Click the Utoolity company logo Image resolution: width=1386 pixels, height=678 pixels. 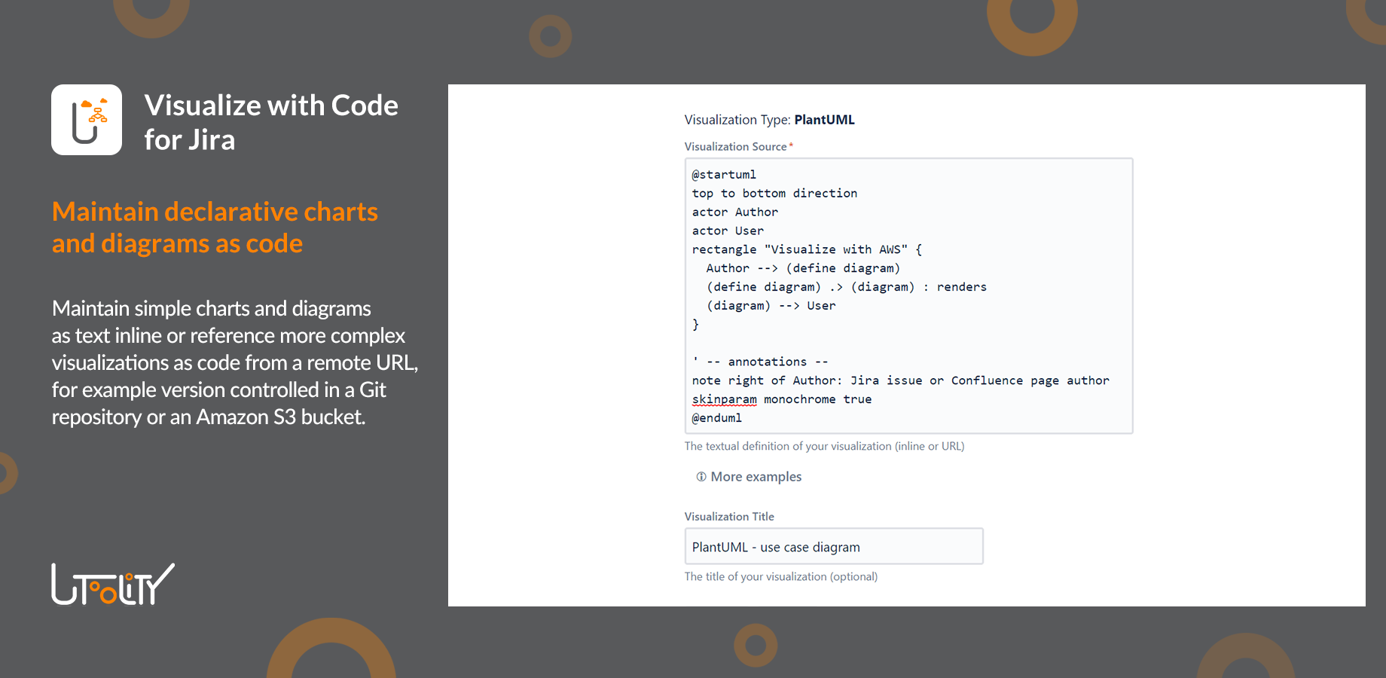pyautogui.click(x=113, y=585)
